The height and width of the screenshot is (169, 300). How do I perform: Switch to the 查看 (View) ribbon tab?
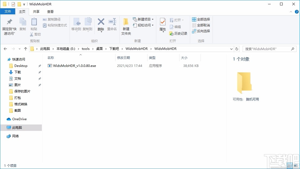50,11
